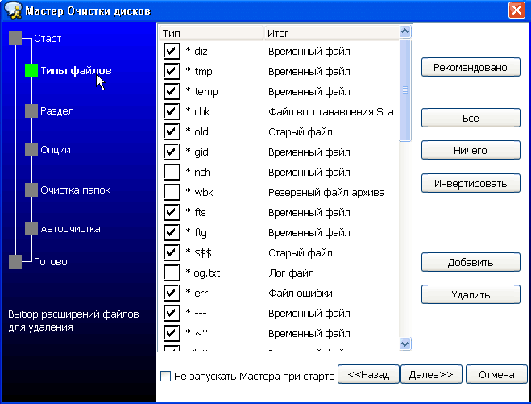Click the list scrollbar down arrow
The height and width of the screenshot is (404, 531).
[405, 344]
